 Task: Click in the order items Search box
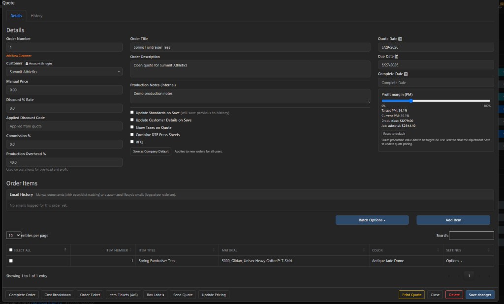pyautogui.click(x=471, y=236)
